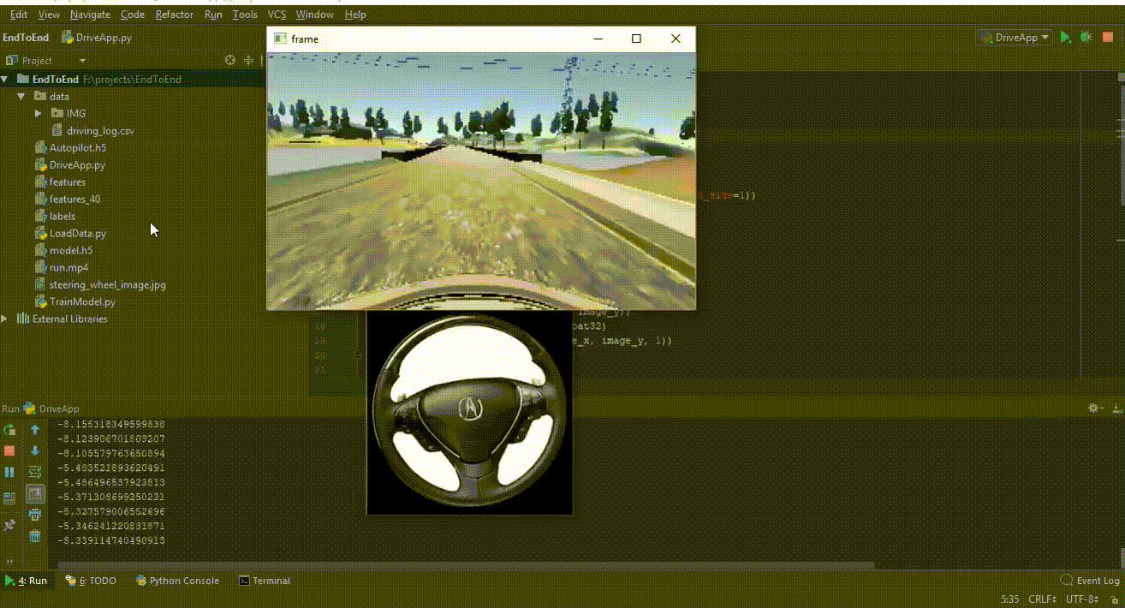Screen dimensions: 1125x608
Task: Stop the process using Run panel's red square
Action: (9, 450)
